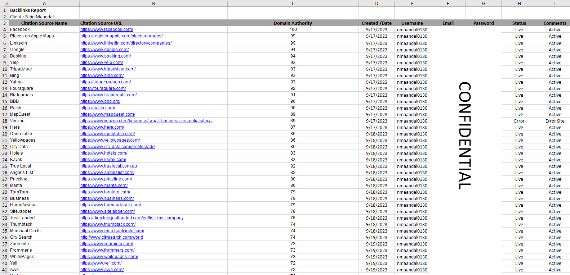Image resolution: width=570 pixels, height=275 pixels.
Task: Select the 'Client : Niño Maandal' cell
Action: [x=44, y=17]
